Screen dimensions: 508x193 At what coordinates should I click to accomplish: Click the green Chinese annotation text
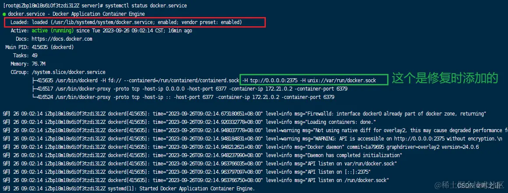pos(444,78)
